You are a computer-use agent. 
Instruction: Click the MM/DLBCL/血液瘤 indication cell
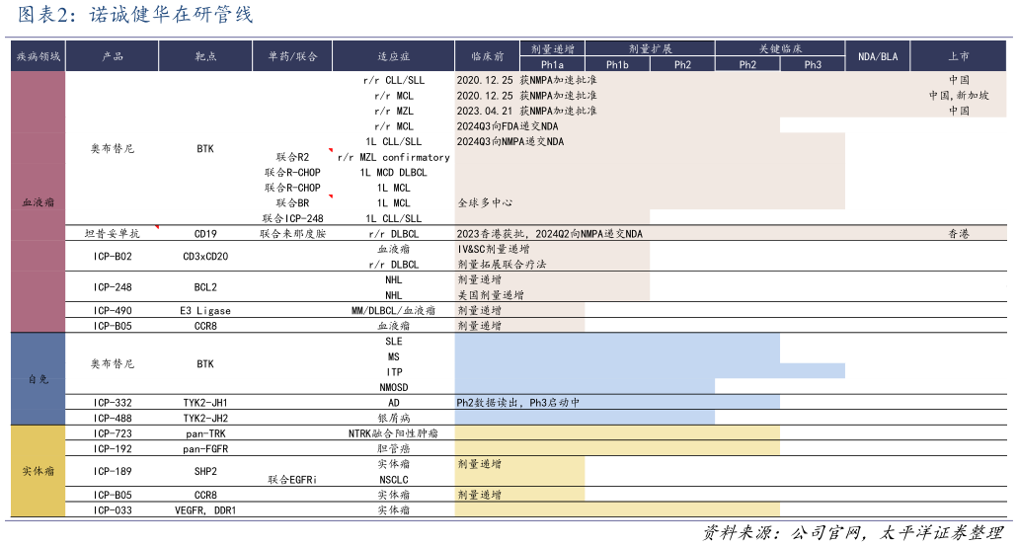click(393, 310)
